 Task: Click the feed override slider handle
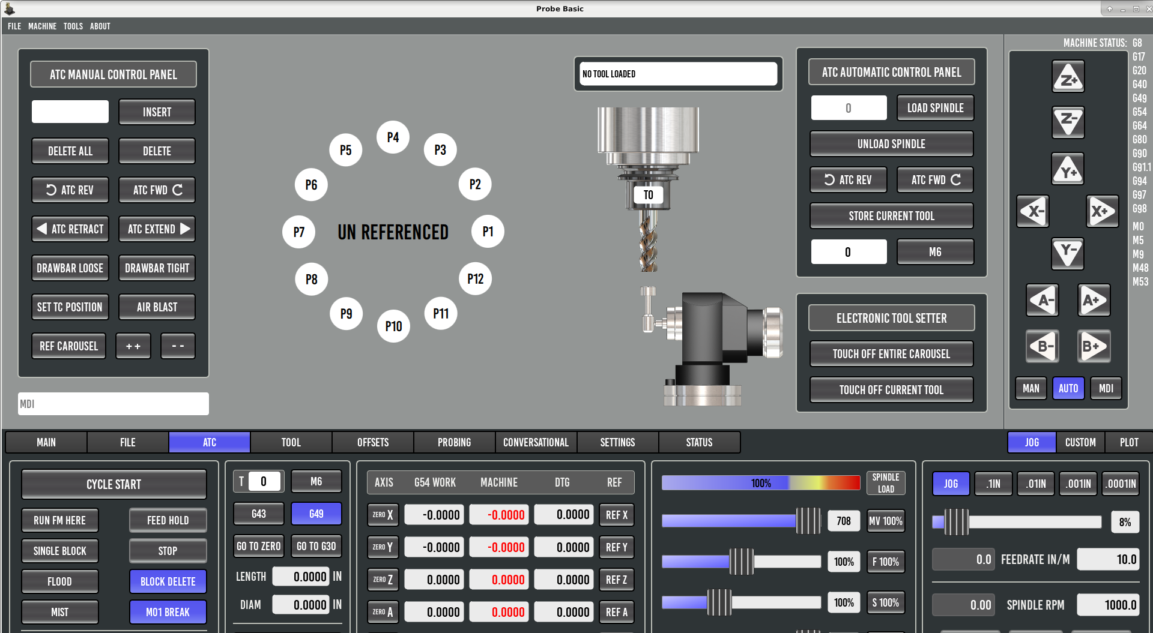[742, 562]
